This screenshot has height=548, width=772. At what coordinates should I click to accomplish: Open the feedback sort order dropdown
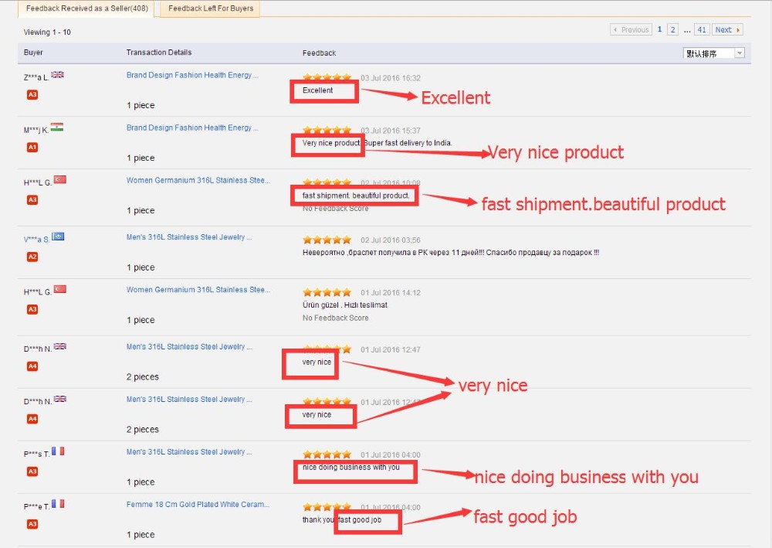(714, 53)
